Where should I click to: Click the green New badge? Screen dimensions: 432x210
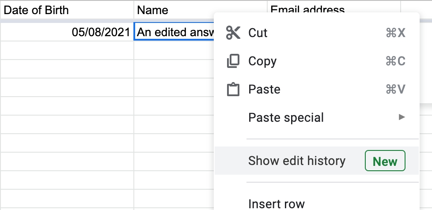click(385, 161)
